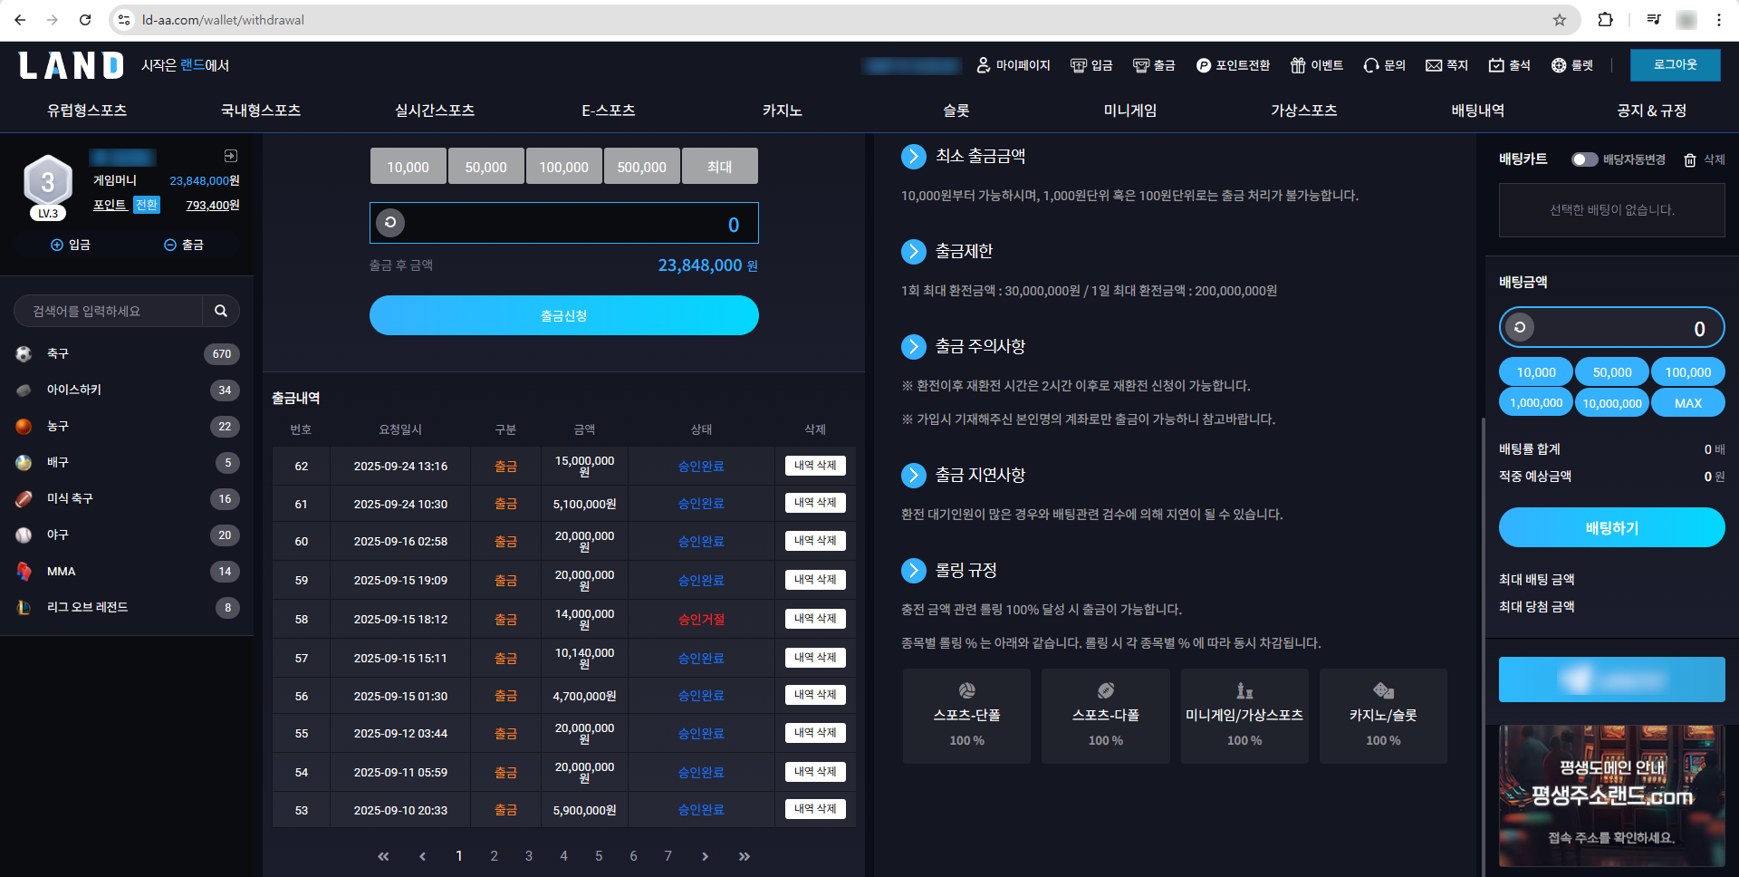Expand the 출금 지연사항 section arrow
Image resolution: width=1739 pixels, height=877 pixels.
point(914,476)
